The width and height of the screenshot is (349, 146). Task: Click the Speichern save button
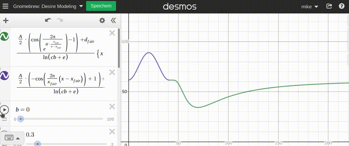(x=101, y=6)
